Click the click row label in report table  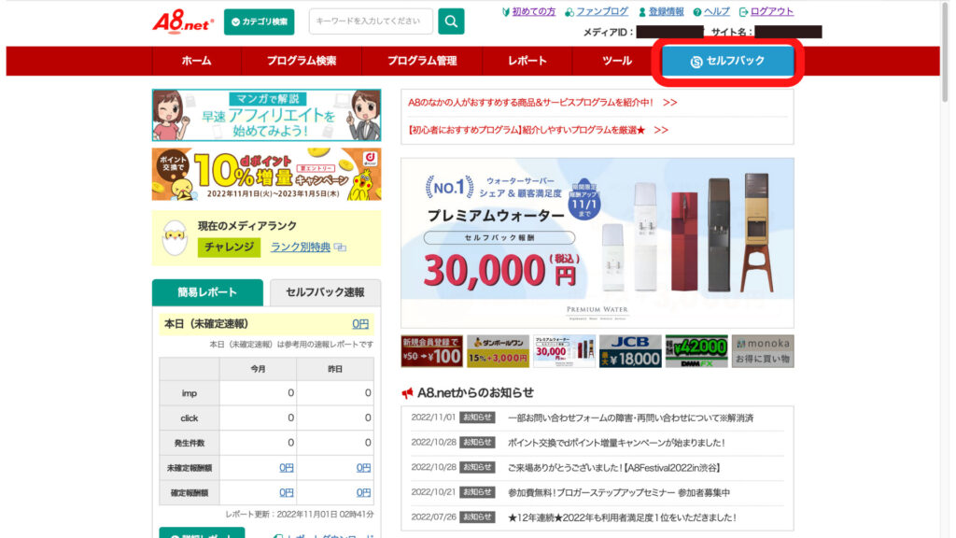pyautogui.click(x=189, y=418)
